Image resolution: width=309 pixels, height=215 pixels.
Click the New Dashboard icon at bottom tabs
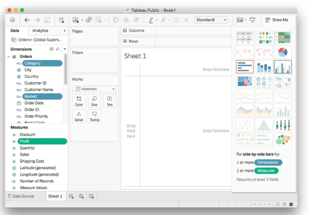pyautogui.click(x=82, y=196)
